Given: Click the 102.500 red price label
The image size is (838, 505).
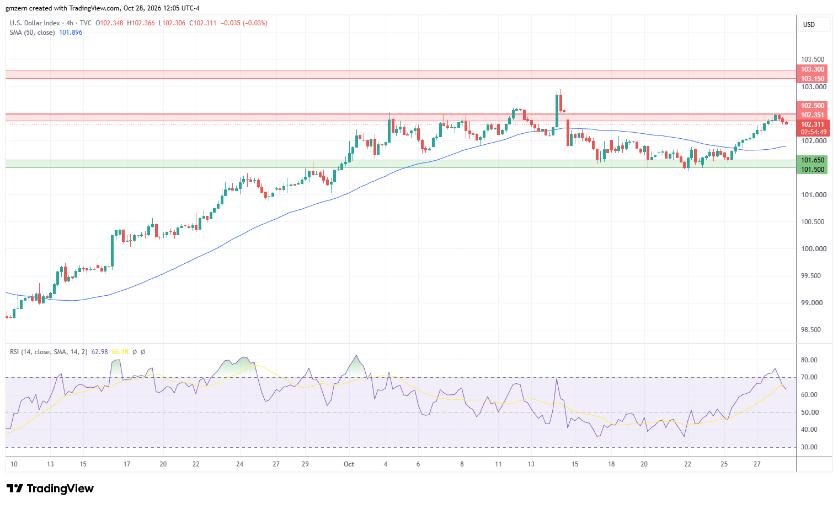Looking at the screenshot, I should (x=813, y=106).
